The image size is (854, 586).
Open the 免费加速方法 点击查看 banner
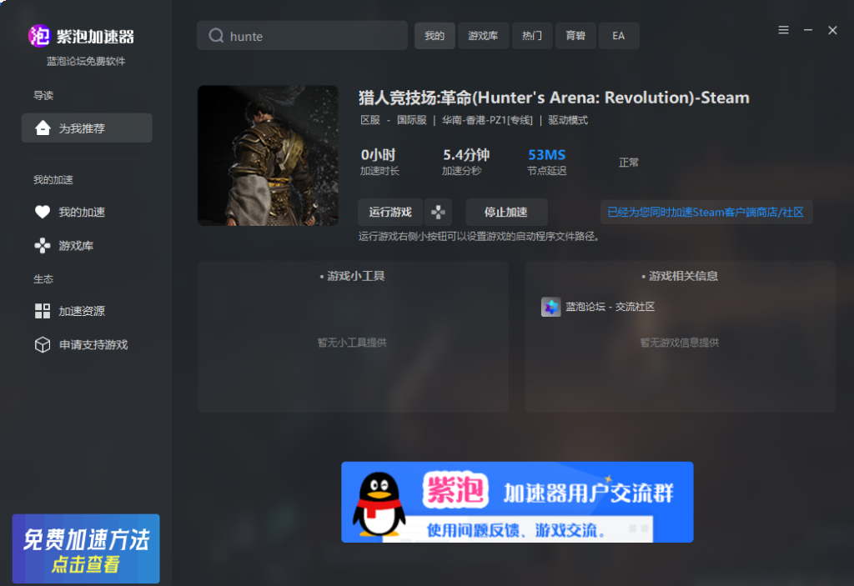coord(86,548)
